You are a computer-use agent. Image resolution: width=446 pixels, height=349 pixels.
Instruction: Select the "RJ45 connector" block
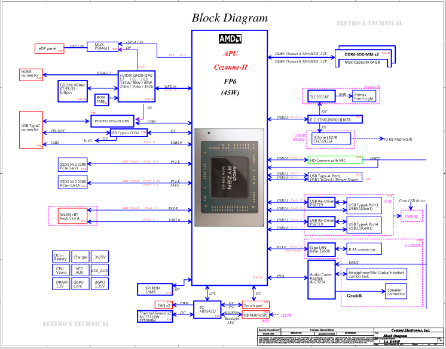364,249
